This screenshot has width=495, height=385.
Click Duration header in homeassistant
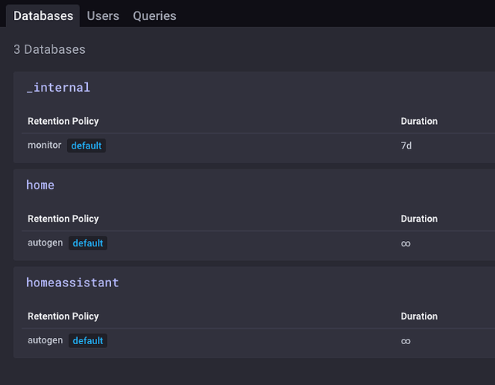tap(419, 316)
